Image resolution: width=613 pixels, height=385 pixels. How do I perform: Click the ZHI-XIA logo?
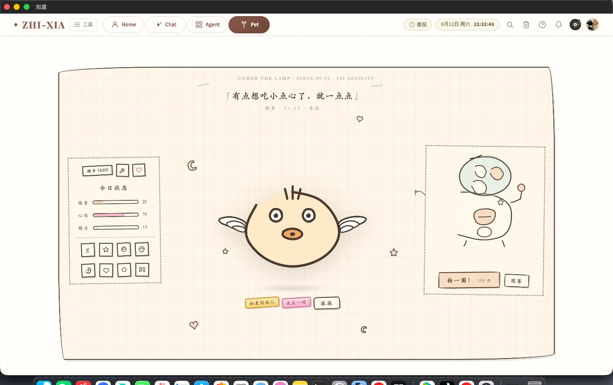coord(39,25)
